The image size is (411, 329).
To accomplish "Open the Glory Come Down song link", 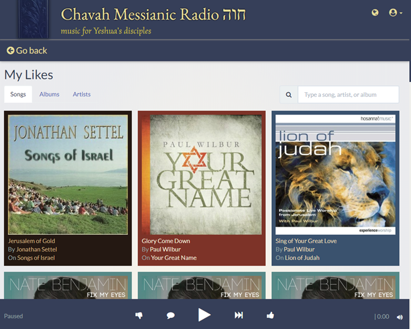I will (x=166, y=241).
